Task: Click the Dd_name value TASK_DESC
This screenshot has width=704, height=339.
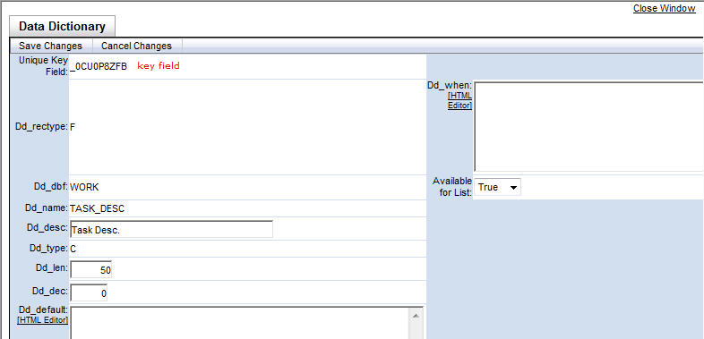Action: pyautogui.click(x=97, y=208)
